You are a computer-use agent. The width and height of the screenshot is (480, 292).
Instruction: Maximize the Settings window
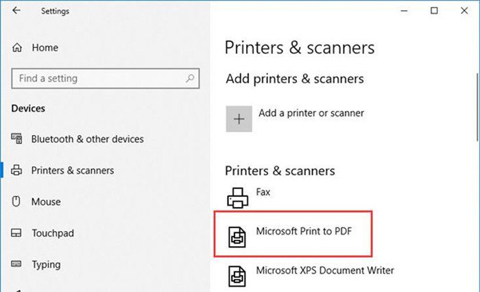434,11
